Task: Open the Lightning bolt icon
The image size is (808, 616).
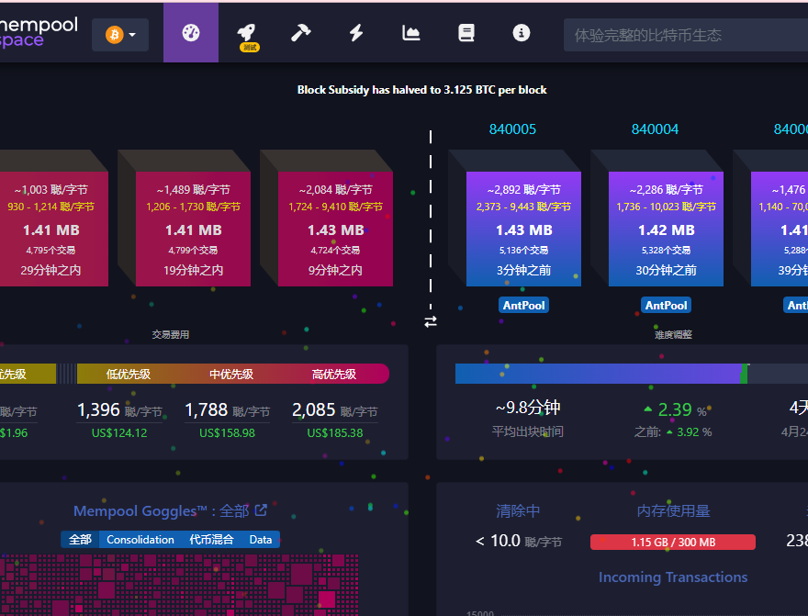Action: pyautogui.click(x=356, y=33)
